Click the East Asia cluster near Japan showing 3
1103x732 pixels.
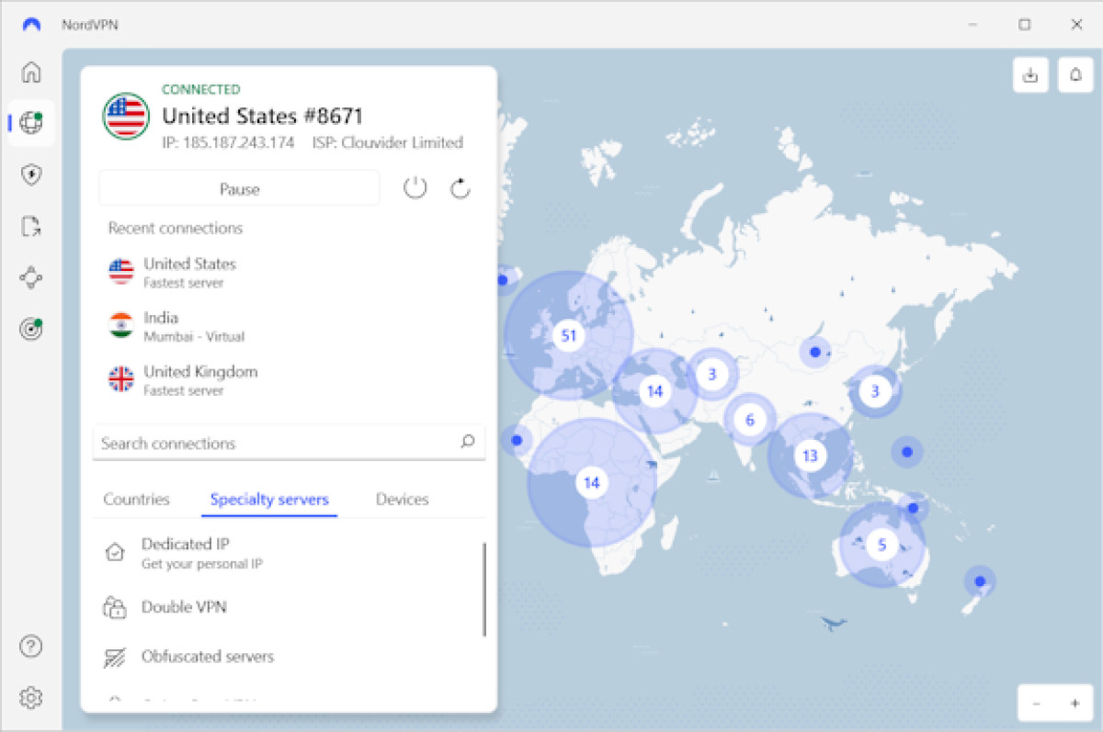click(x=875, y=391)
